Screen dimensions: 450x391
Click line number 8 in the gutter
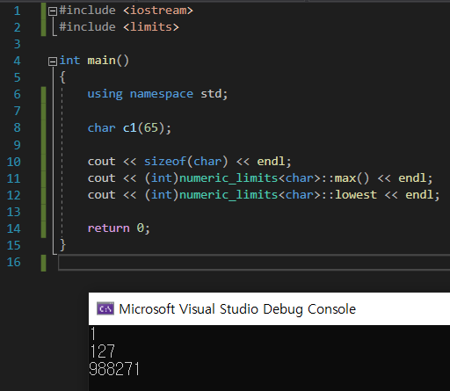[x=17, y=127]
